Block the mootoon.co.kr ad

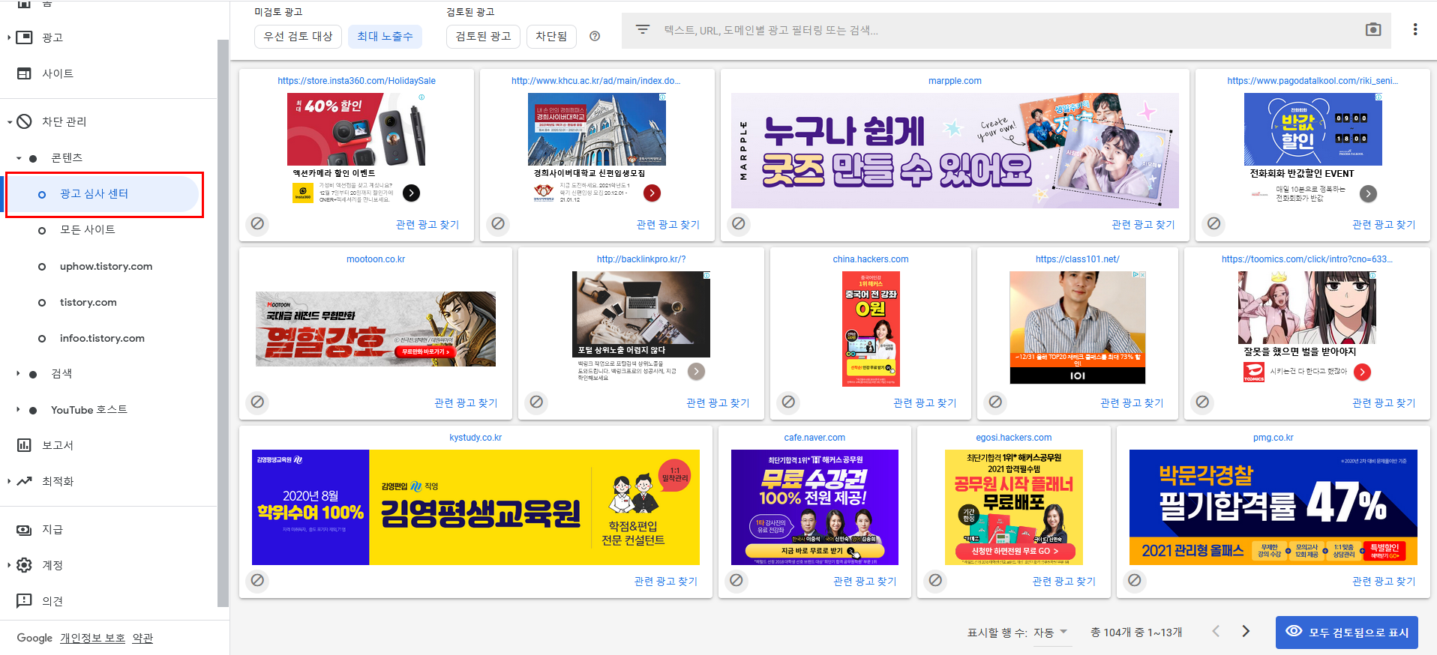tap(257, 402)
